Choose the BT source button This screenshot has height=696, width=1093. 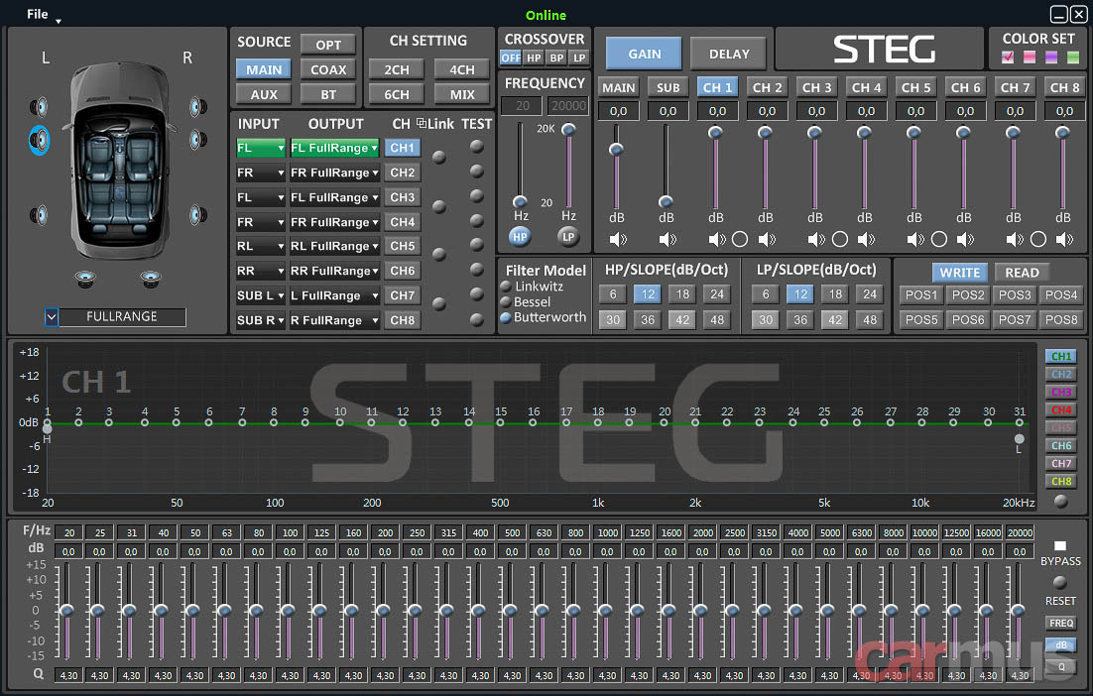click(328, 94)
